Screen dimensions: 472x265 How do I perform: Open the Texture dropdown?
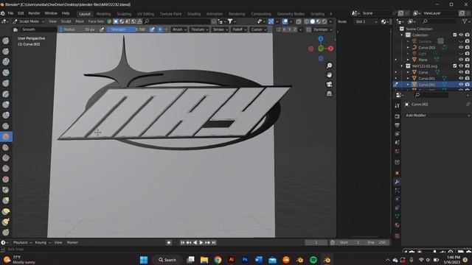point(200,29)
